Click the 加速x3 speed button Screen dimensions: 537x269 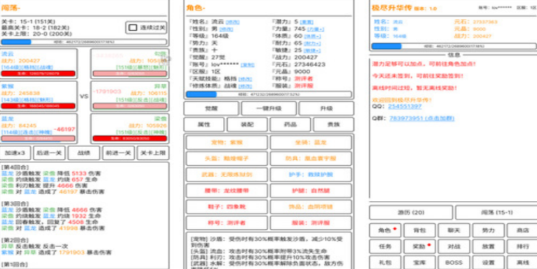coord(15,153)
